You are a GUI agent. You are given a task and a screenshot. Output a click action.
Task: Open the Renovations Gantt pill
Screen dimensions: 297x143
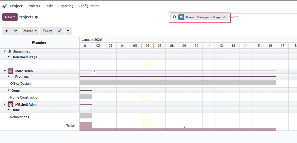click(86, 116)
